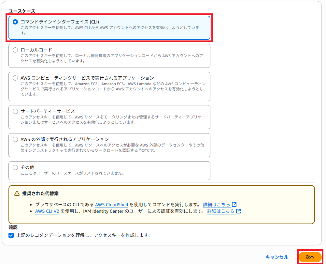The height and width of the screenshot is (264, 326).
Task: Click the description mentioning Amazon EC2 and Lambda
Action: click(x=113, y=89)
